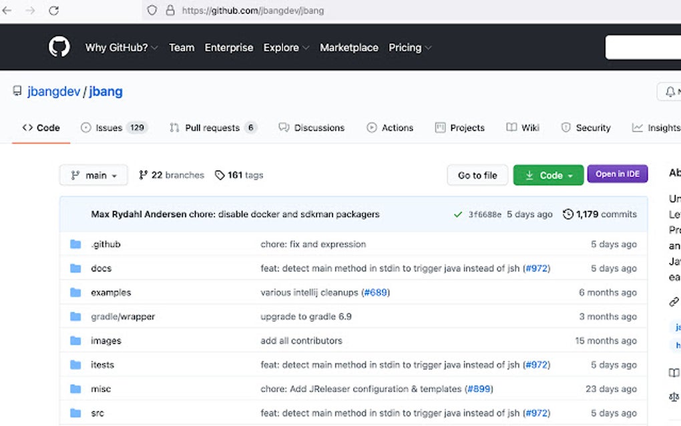Open the main branch selector dropdown
This screenshot has width=681, height=426.
click(93, 174)
